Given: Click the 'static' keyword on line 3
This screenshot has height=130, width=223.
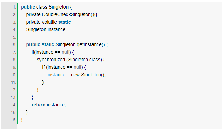Looking at the screenshot, I should 64,22.
